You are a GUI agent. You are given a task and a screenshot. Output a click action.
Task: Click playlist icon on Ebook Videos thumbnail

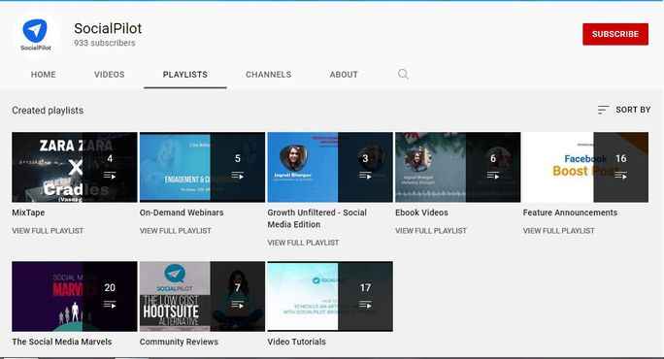click(x=493, y=176)
